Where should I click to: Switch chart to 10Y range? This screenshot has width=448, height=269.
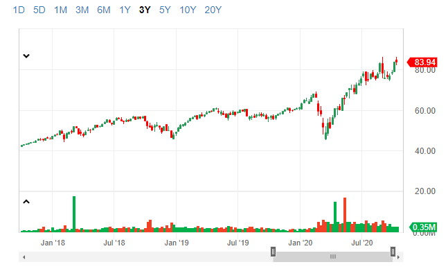pyautogui.click(x=188, y=10)
